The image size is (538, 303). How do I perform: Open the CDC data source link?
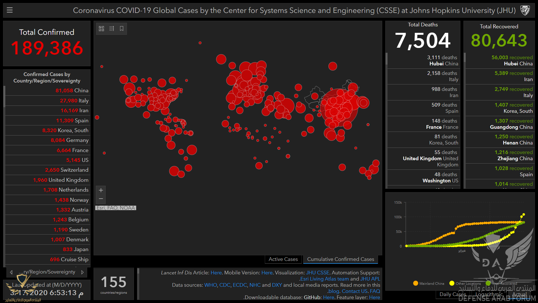tap(225, 285)
